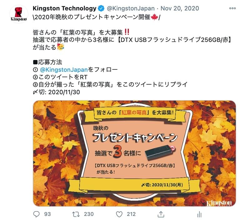Click the share upload icon
Viewport: 246px width, 222px height.
click(x=161, y=214)
